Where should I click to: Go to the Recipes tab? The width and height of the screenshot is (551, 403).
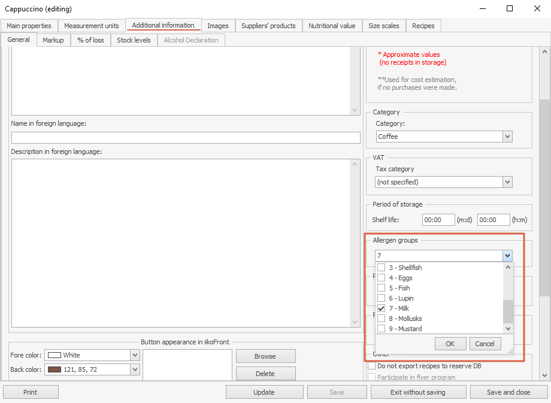click(423, 26)
